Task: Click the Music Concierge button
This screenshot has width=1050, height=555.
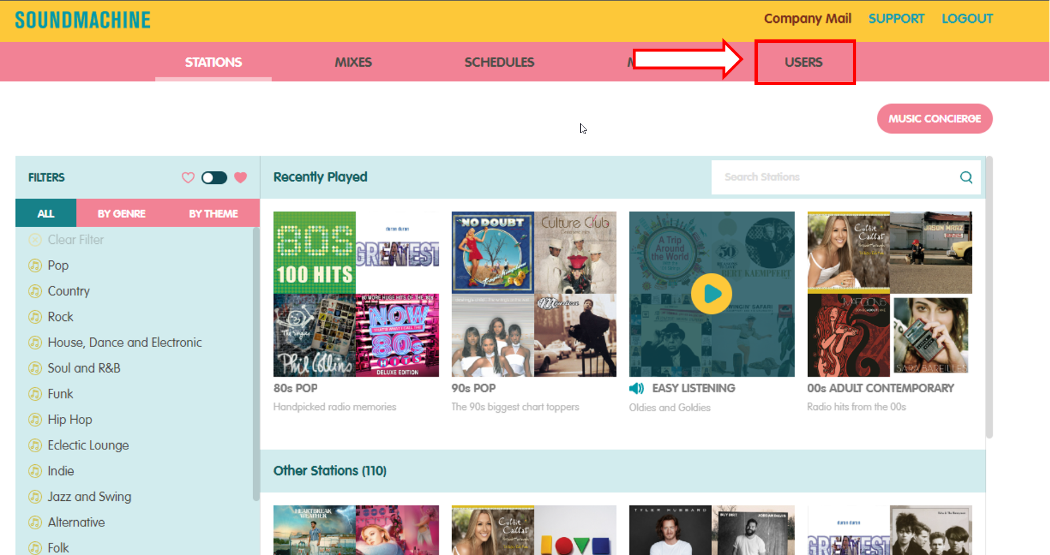Action: pos(935,119)
